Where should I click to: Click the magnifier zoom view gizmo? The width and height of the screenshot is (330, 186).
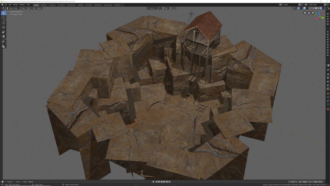313,13
